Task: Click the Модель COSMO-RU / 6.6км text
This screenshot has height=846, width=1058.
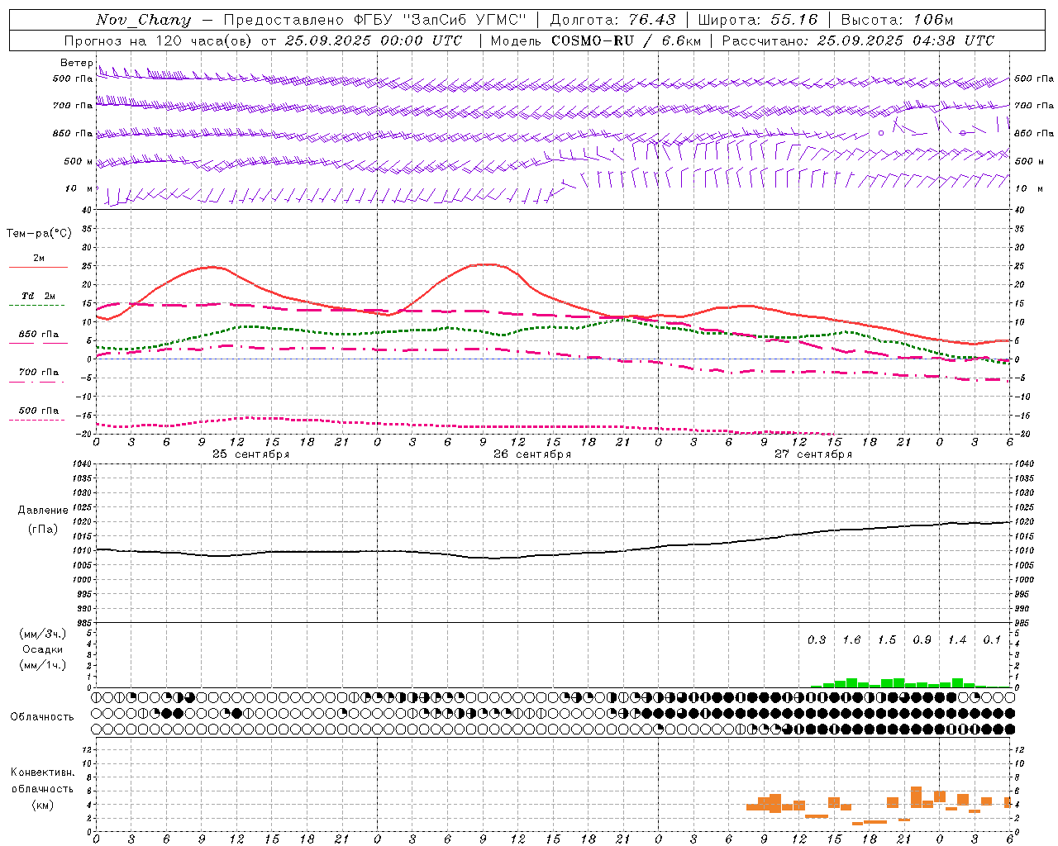Action: [x=595, y=40]
